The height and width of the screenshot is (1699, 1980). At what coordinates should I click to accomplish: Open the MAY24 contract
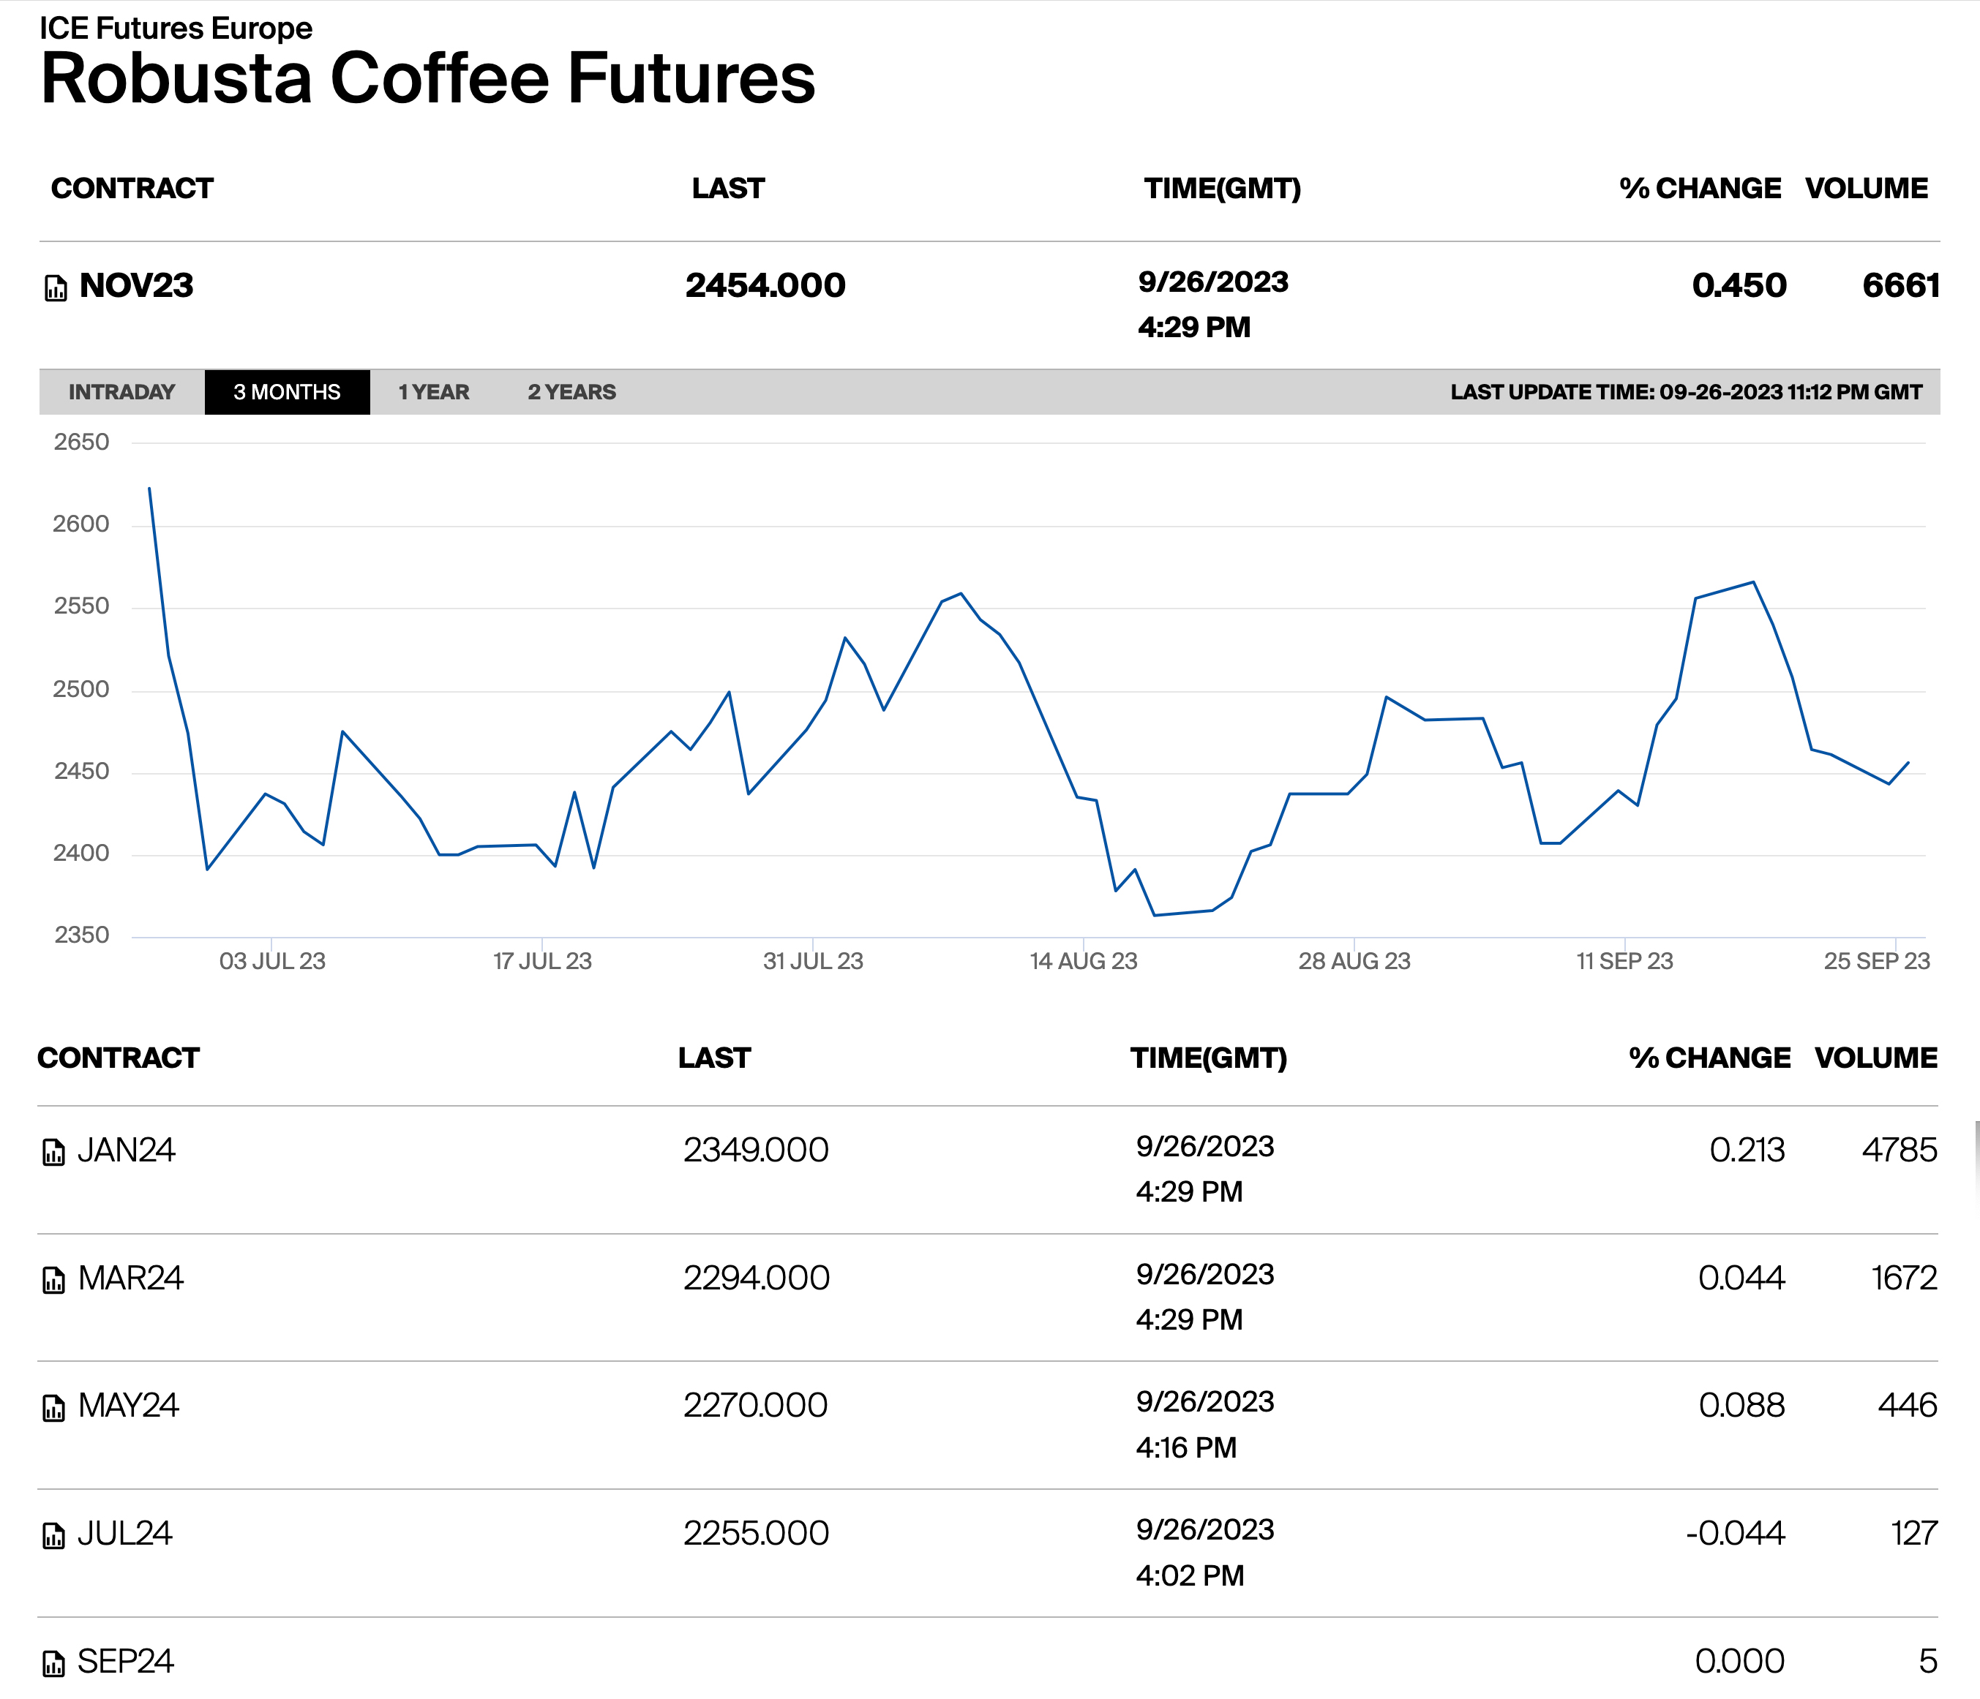[128, 1406]
